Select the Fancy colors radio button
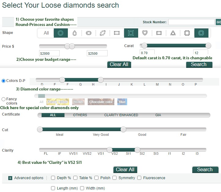Viewport: 221px width, 192px height. click(x=4, y=99)
